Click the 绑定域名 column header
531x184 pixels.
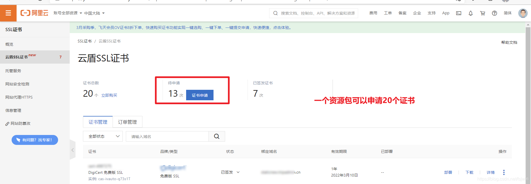pyautogui.click(x=269, y=151)
